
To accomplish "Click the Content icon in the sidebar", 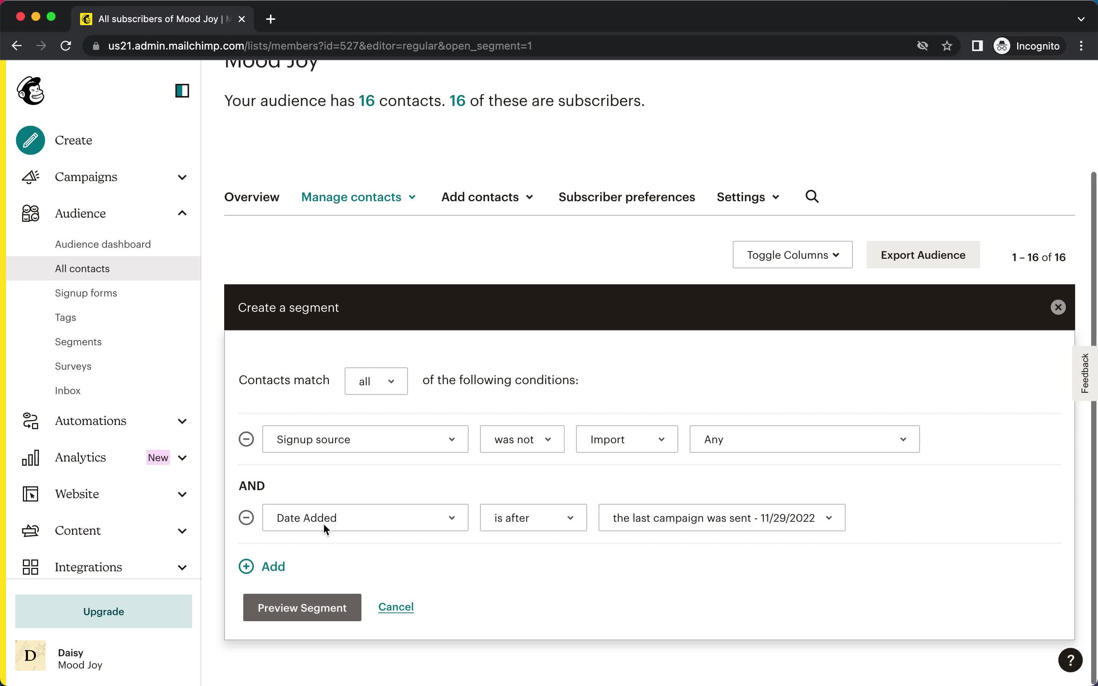I will (x=30, y=531).
